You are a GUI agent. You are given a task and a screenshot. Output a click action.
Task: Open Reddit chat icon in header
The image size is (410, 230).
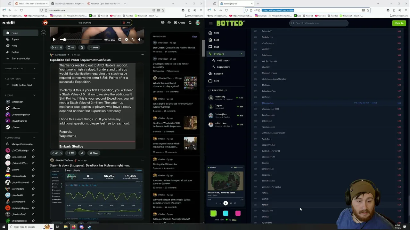coord(169,23)
